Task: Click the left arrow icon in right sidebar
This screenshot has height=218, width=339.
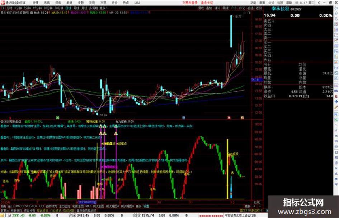Action: 336,8
